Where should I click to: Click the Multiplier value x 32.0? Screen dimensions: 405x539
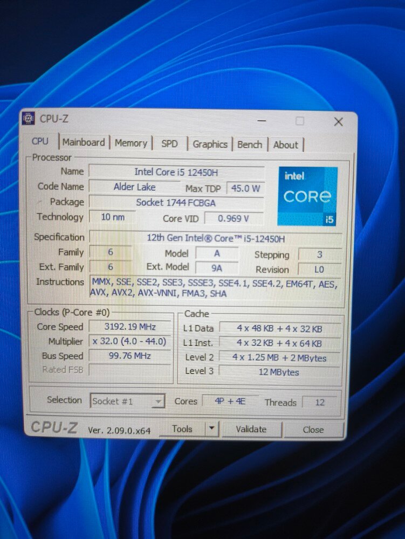coord(130,341)
